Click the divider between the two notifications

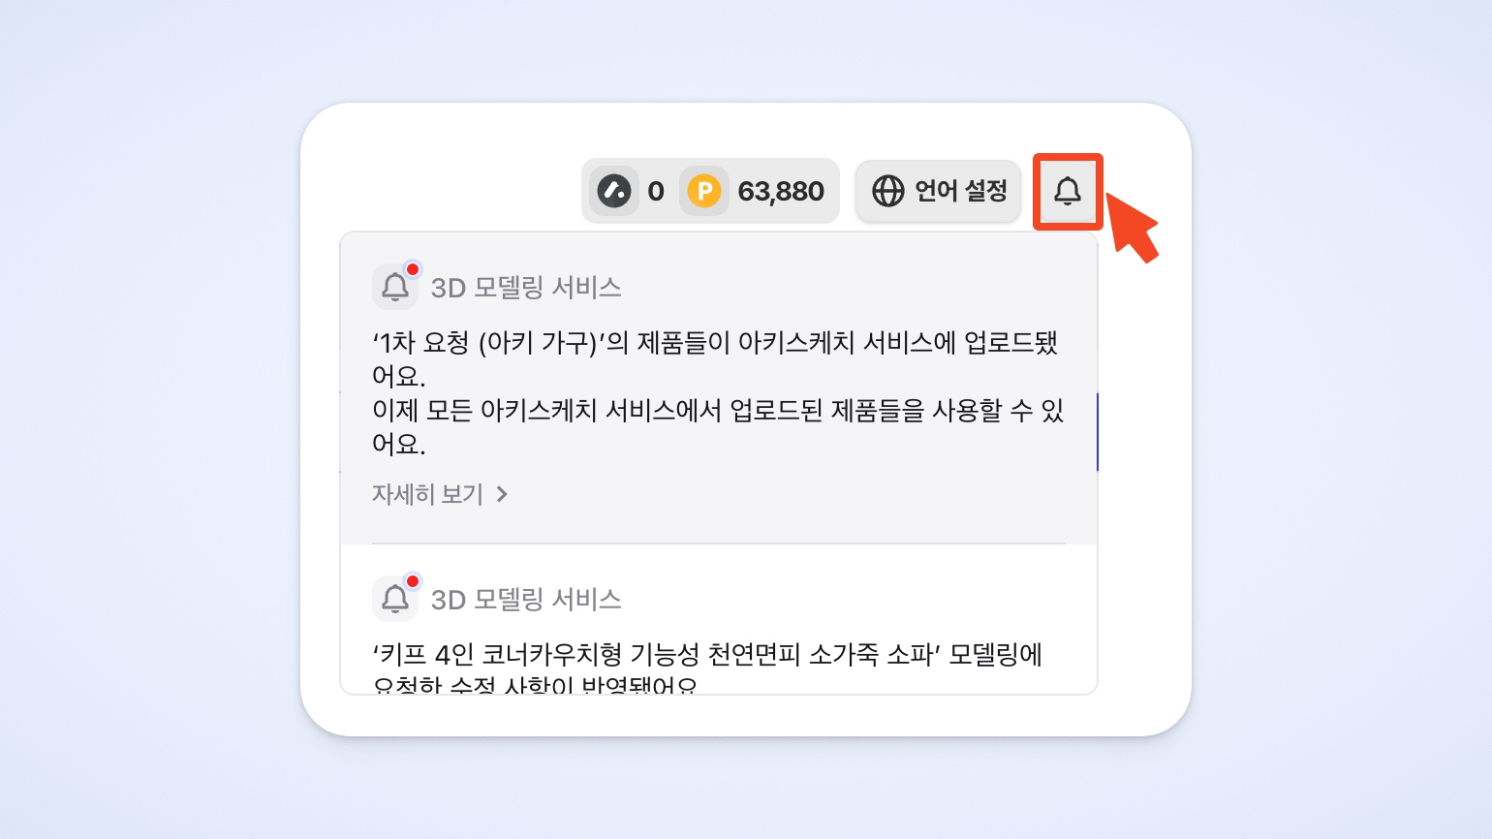coord(719,544)
